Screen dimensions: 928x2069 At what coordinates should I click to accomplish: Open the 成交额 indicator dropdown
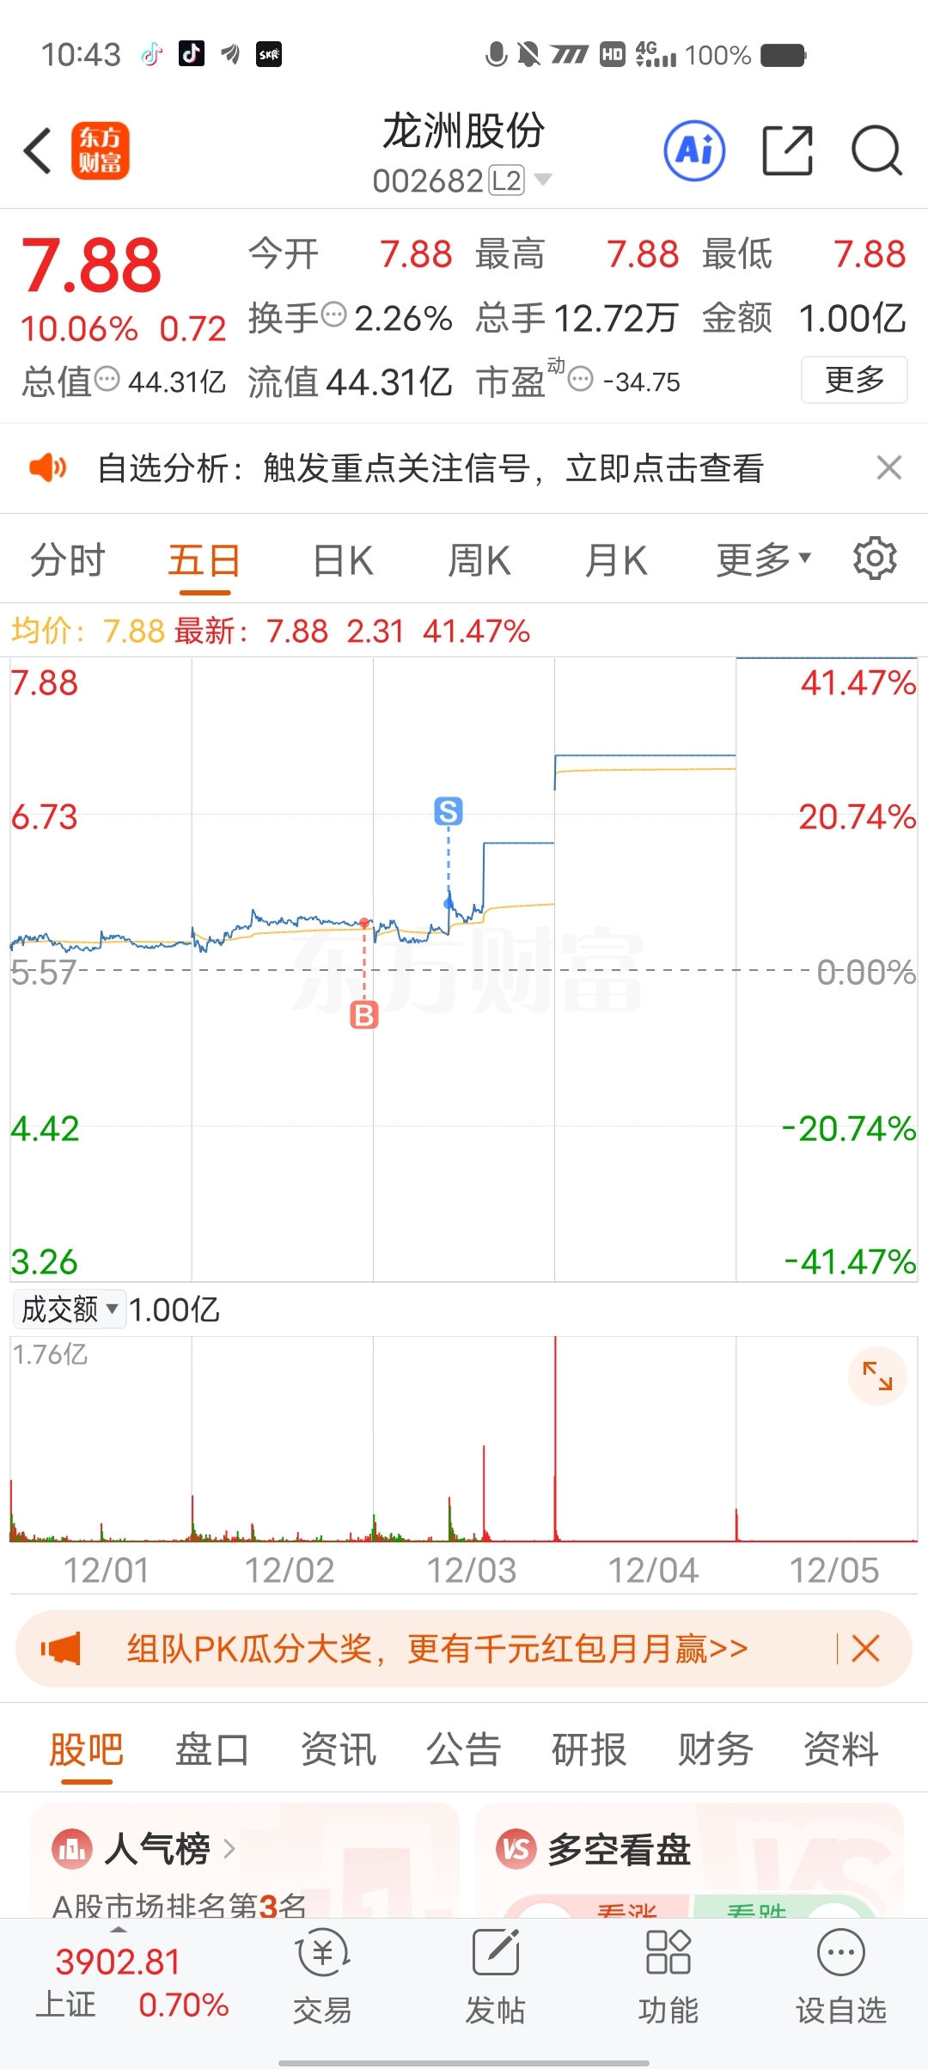click(x=70, y=1309)
